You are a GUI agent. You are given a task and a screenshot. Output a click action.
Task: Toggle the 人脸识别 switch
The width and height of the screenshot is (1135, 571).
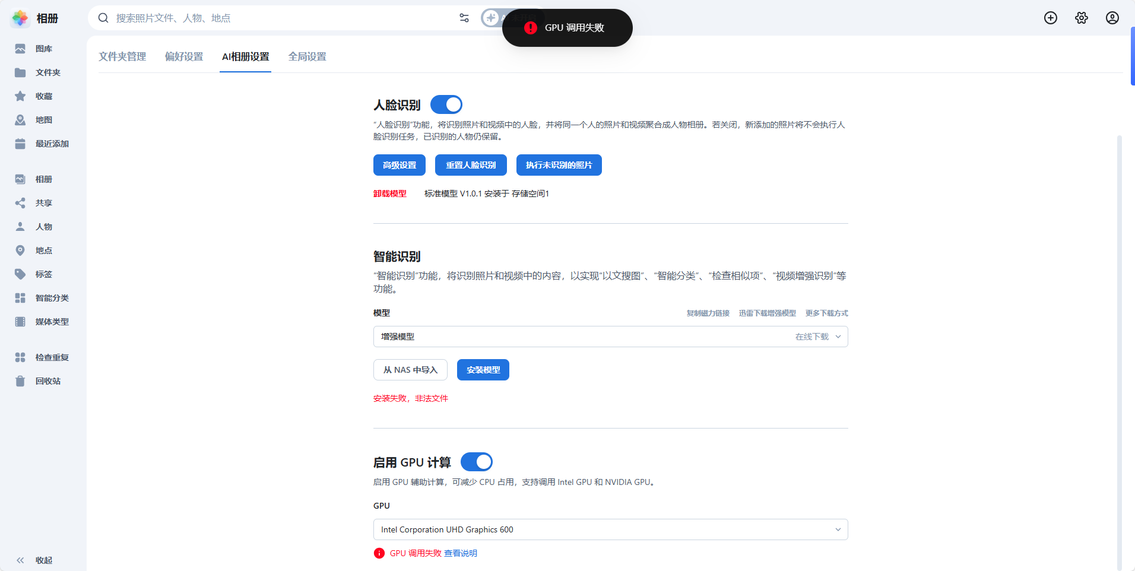[x=446, y=104]
